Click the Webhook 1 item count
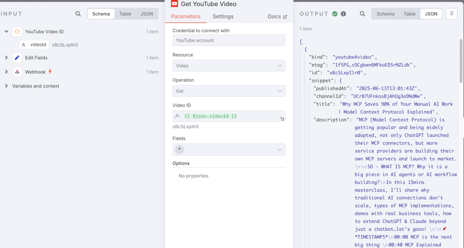Viewport: 464px width, 248px height. (x=152, y=72)
